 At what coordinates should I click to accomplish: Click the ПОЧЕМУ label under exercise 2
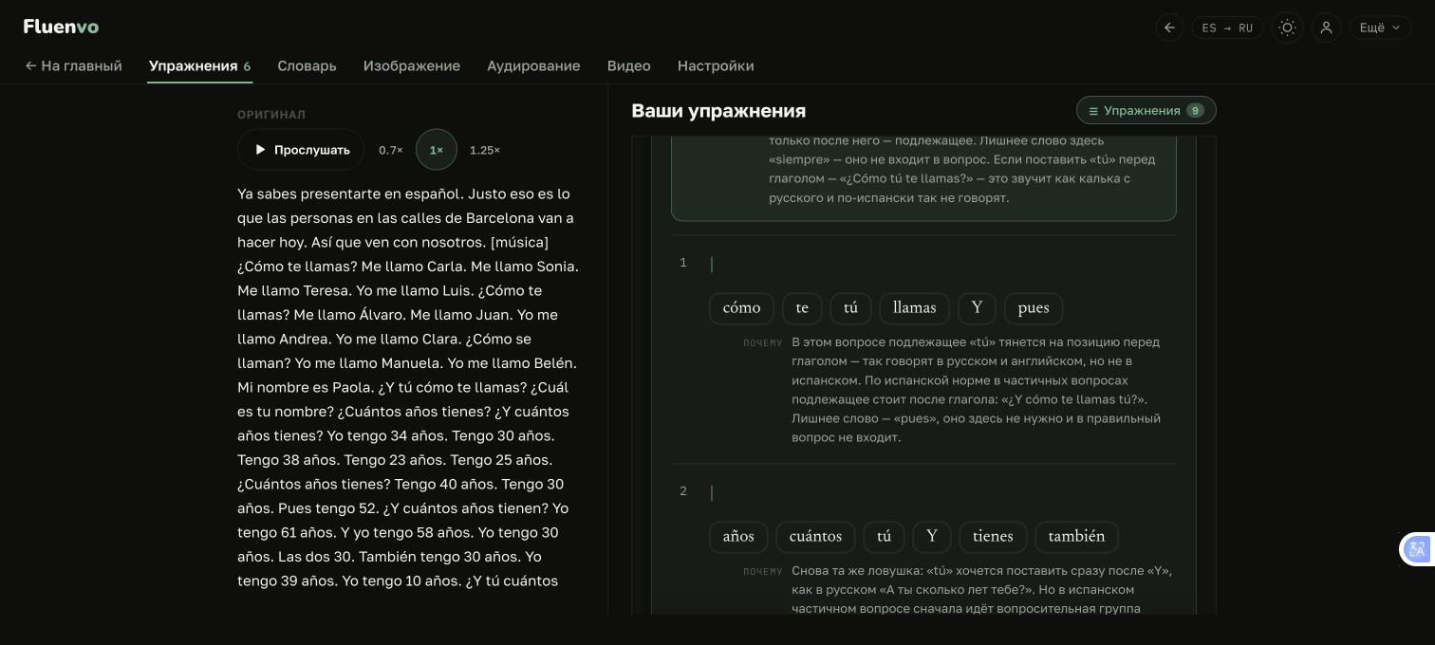click(x=763, y=572)
